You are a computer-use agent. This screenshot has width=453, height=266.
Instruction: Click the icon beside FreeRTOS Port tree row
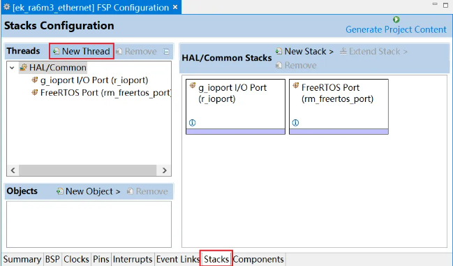click(x=35, y=92)
